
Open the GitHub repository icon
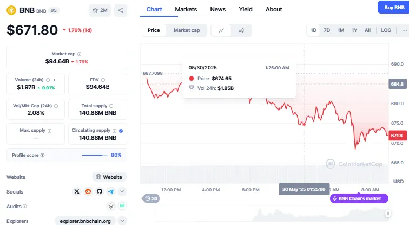point(100,191)
